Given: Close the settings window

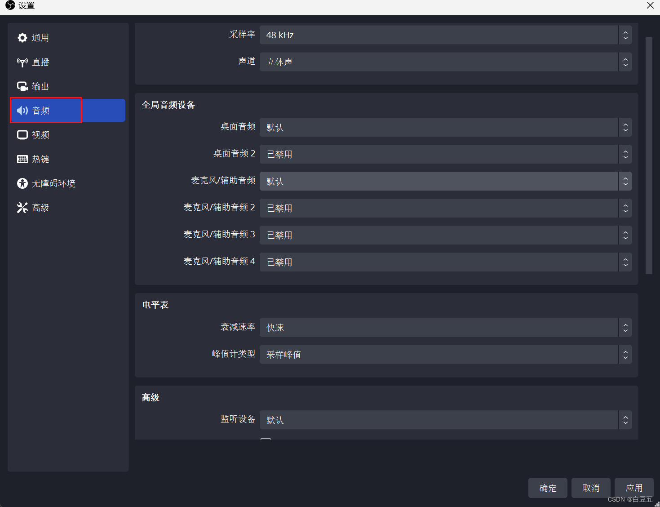Looking at the screenshot, I should 650,5.
